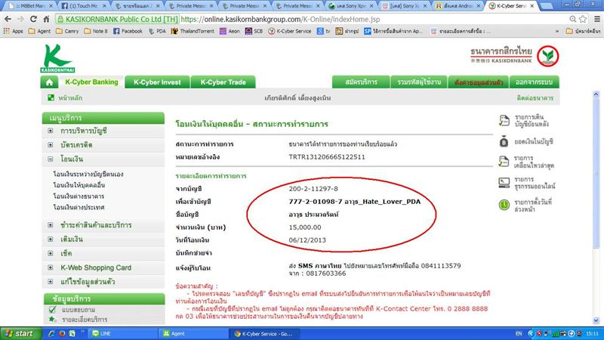Expand the แก้ไขข้อมูลส่วนตัว menu
Image resolution: width=604 pixels, height=340 pixels.
(x=51, y=282)
